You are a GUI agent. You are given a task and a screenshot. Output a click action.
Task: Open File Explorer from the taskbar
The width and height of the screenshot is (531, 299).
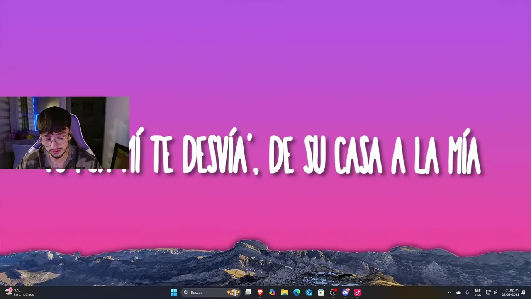(x=285, y=292)
